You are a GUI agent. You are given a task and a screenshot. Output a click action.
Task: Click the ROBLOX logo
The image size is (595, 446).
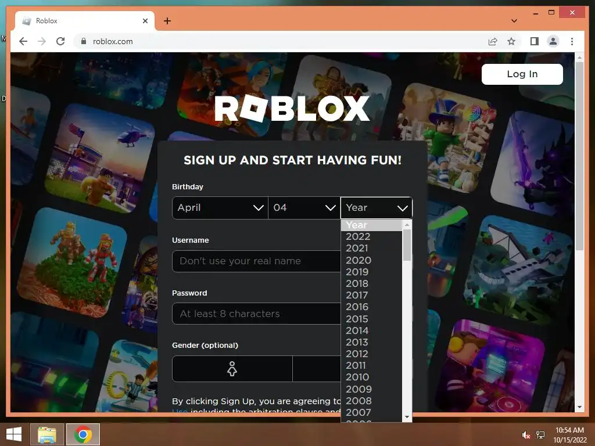pos(292,109)
